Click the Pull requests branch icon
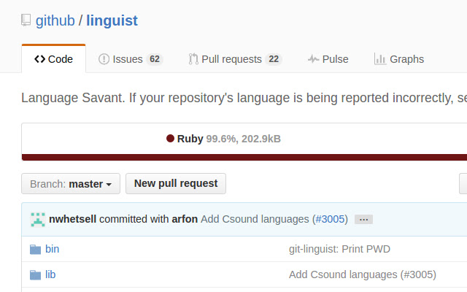This screenshot has height=292, width=467. [x=193, y=59]
